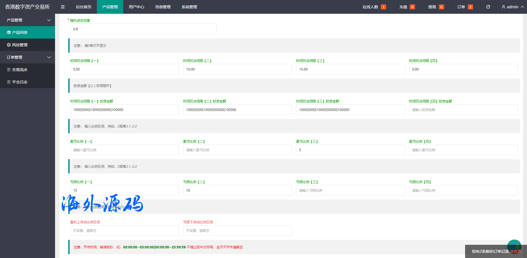Collapse the 订单管理 sidebar section
The image size is (527, 258).
click(x=49, y=57)
